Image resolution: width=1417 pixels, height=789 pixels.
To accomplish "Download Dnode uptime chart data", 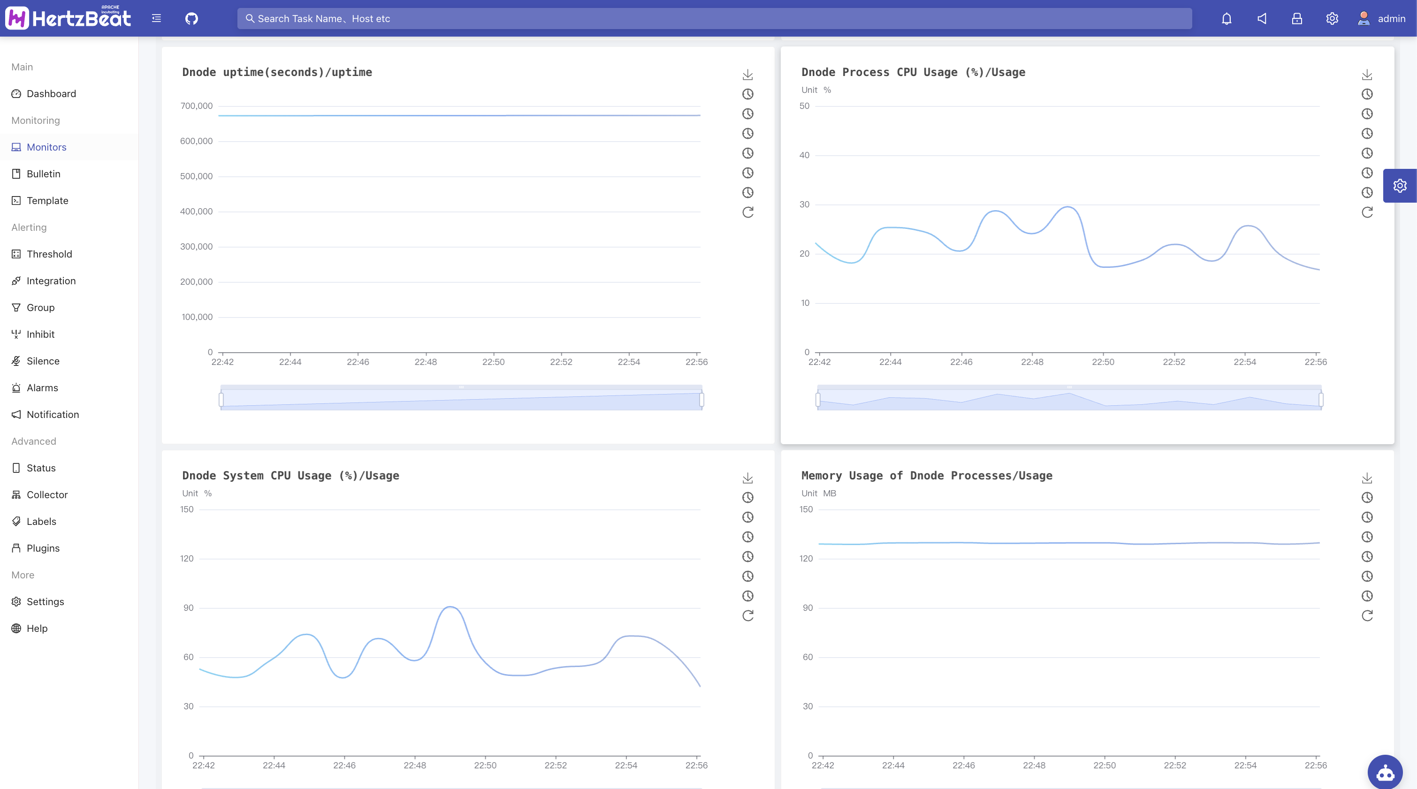I will click(747, 75).
